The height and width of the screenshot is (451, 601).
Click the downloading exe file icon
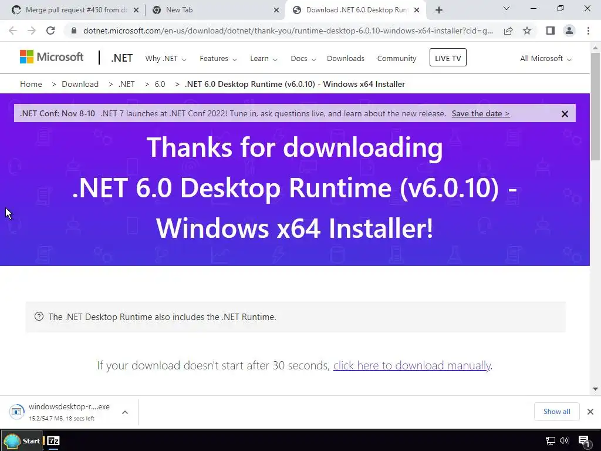pyautogui.click(x=16, y=412)
